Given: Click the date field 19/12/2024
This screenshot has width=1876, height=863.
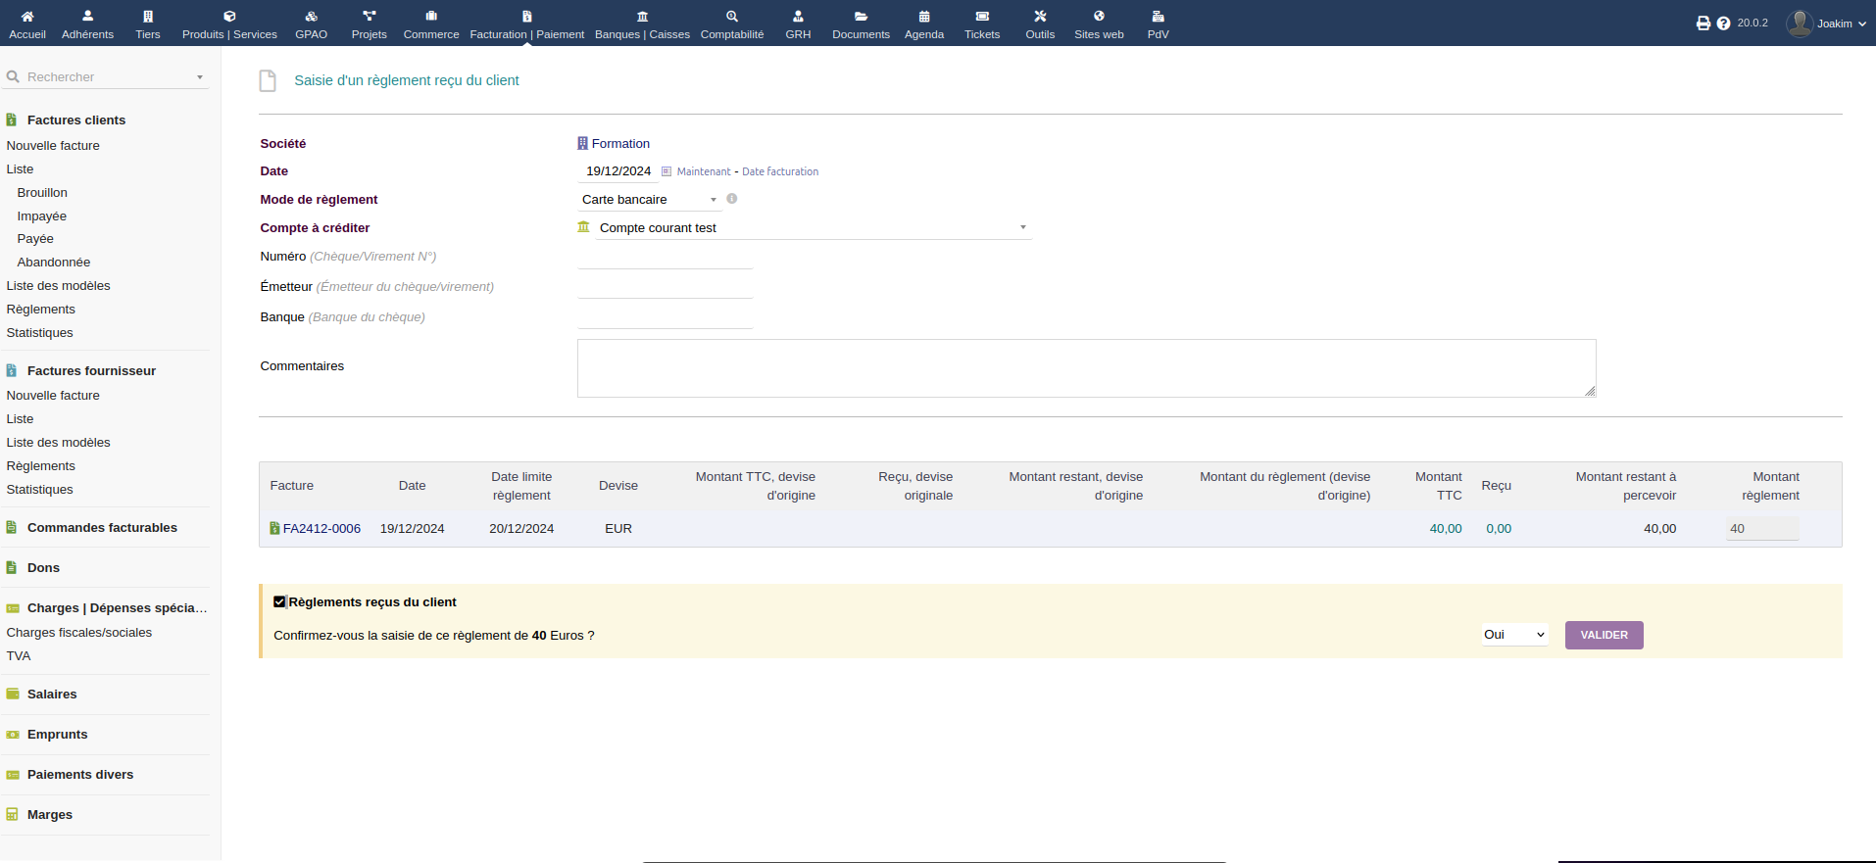Looking at the screenshot, I should 617,171.
